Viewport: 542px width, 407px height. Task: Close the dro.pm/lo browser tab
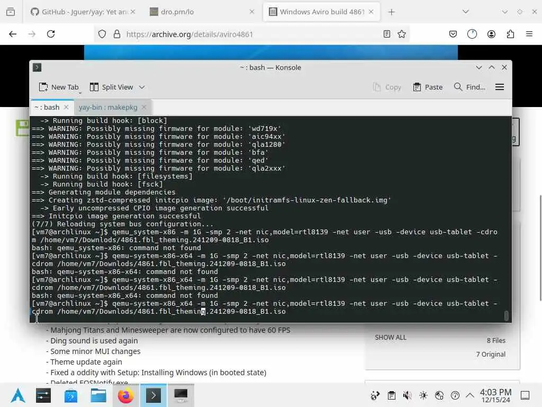pyautogui.click(x=251, y=12)
